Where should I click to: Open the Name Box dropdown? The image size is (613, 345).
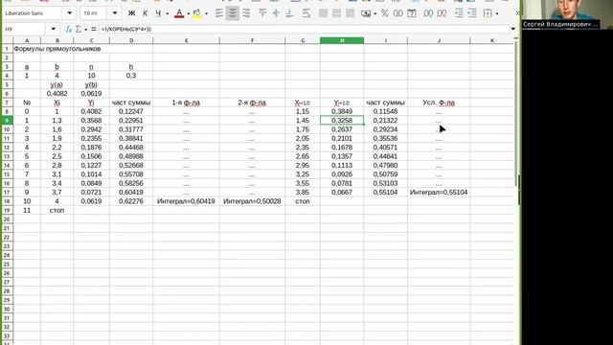(x=54, y=29)
